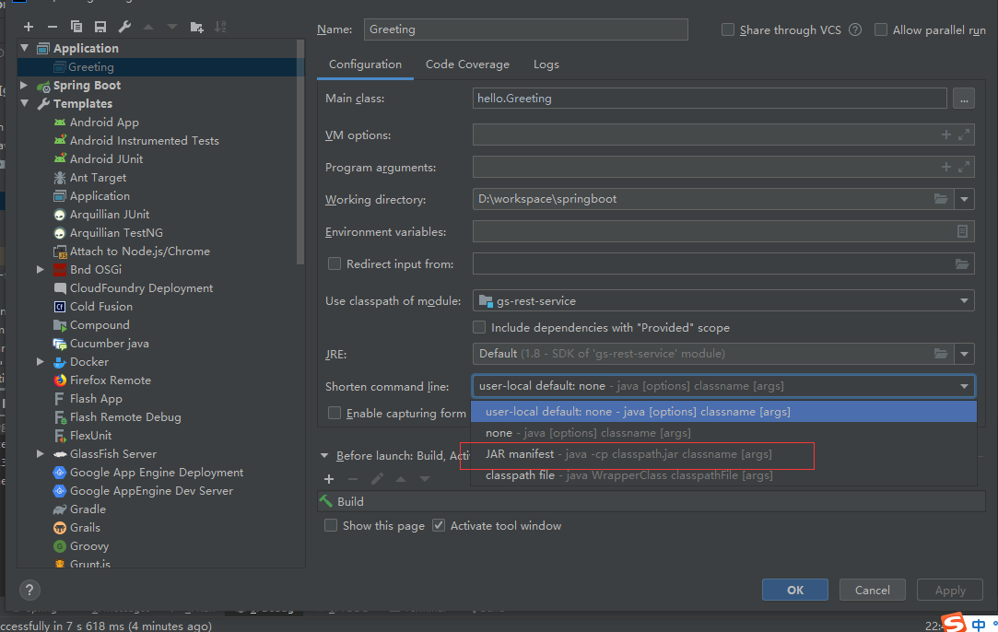Open edit templates wrench icon

point(124,27)
